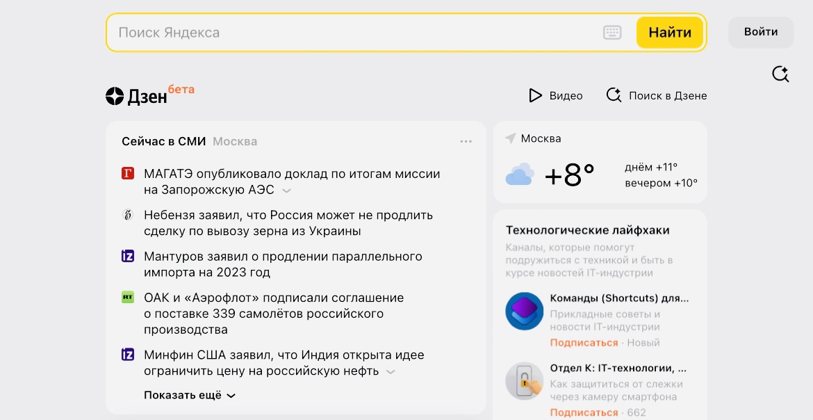The image size is (813, 420).
Task: Click the red source icon beside МАГАТЭ news
Action: coord(128,173)
